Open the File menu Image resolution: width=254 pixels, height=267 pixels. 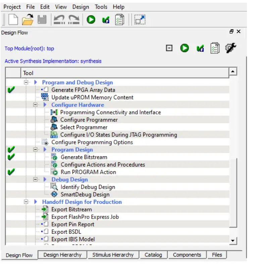pyautogui.click(x=31, y=7)
